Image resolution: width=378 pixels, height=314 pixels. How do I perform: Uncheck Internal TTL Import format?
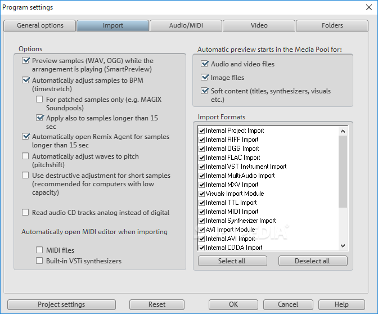[x=201, y=203]
